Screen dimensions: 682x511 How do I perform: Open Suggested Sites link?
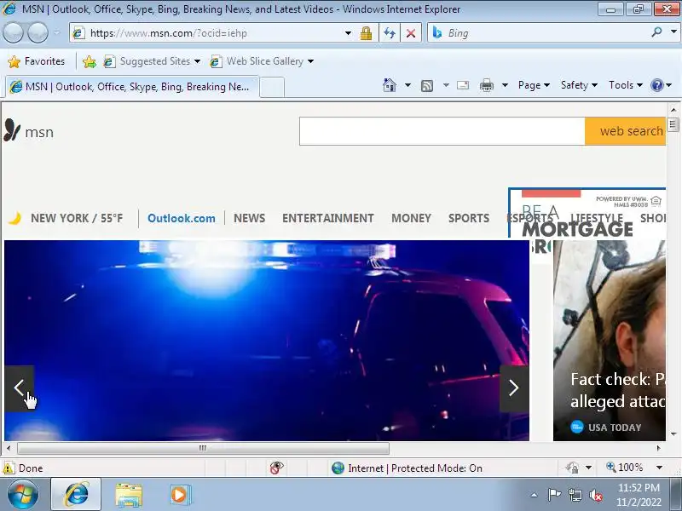[x=152, y=61]
